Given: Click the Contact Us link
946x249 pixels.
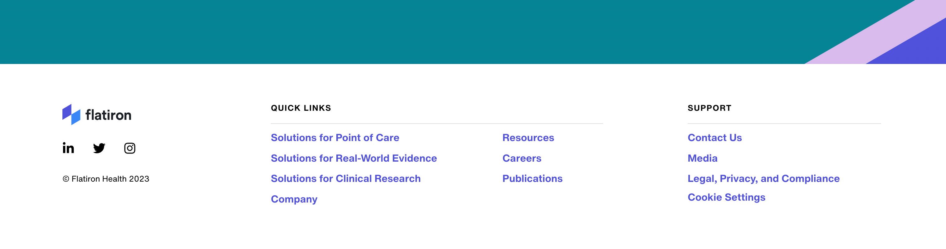Looking at the screenshot, I should (x=714, y=138).
